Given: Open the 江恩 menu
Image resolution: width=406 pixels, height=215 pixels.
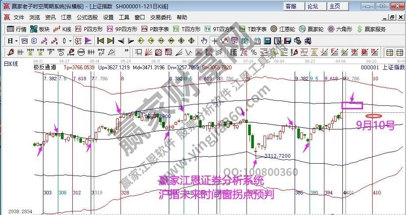Looking at the screenshot, I should [66, 18].
